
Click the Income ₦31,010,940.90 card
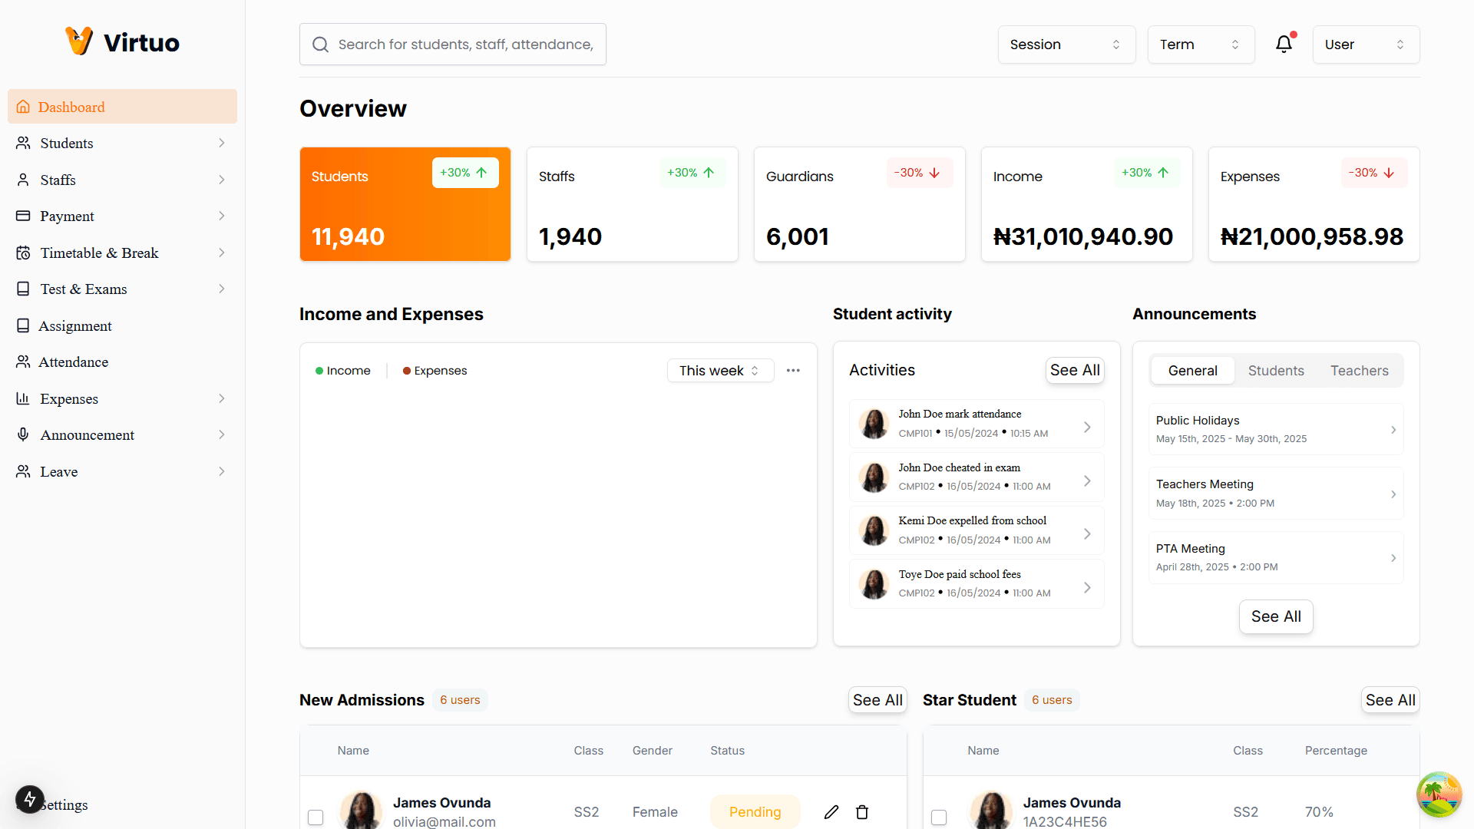1087,204
